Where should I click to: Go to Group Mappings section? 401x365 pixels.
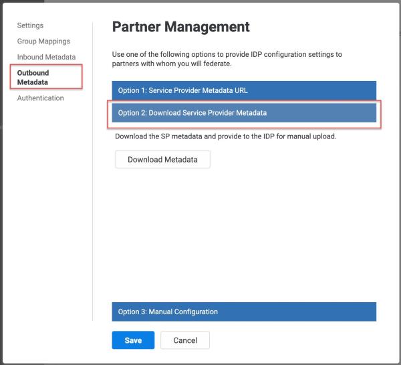[x=43, y=41]
